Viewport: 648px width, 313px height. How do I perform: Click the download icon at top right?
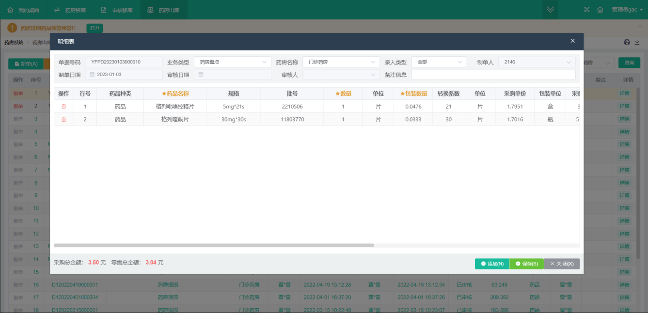(x=637, y=42)
